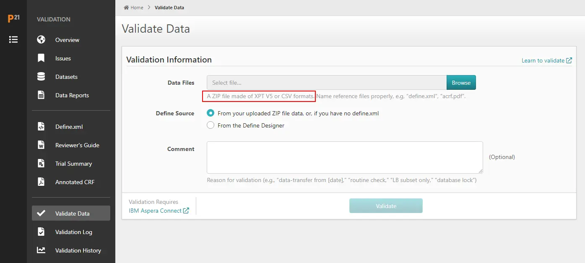Click the Datasets database icon
The width and height of the screenshot is (585, 263).
coord(41,77)
